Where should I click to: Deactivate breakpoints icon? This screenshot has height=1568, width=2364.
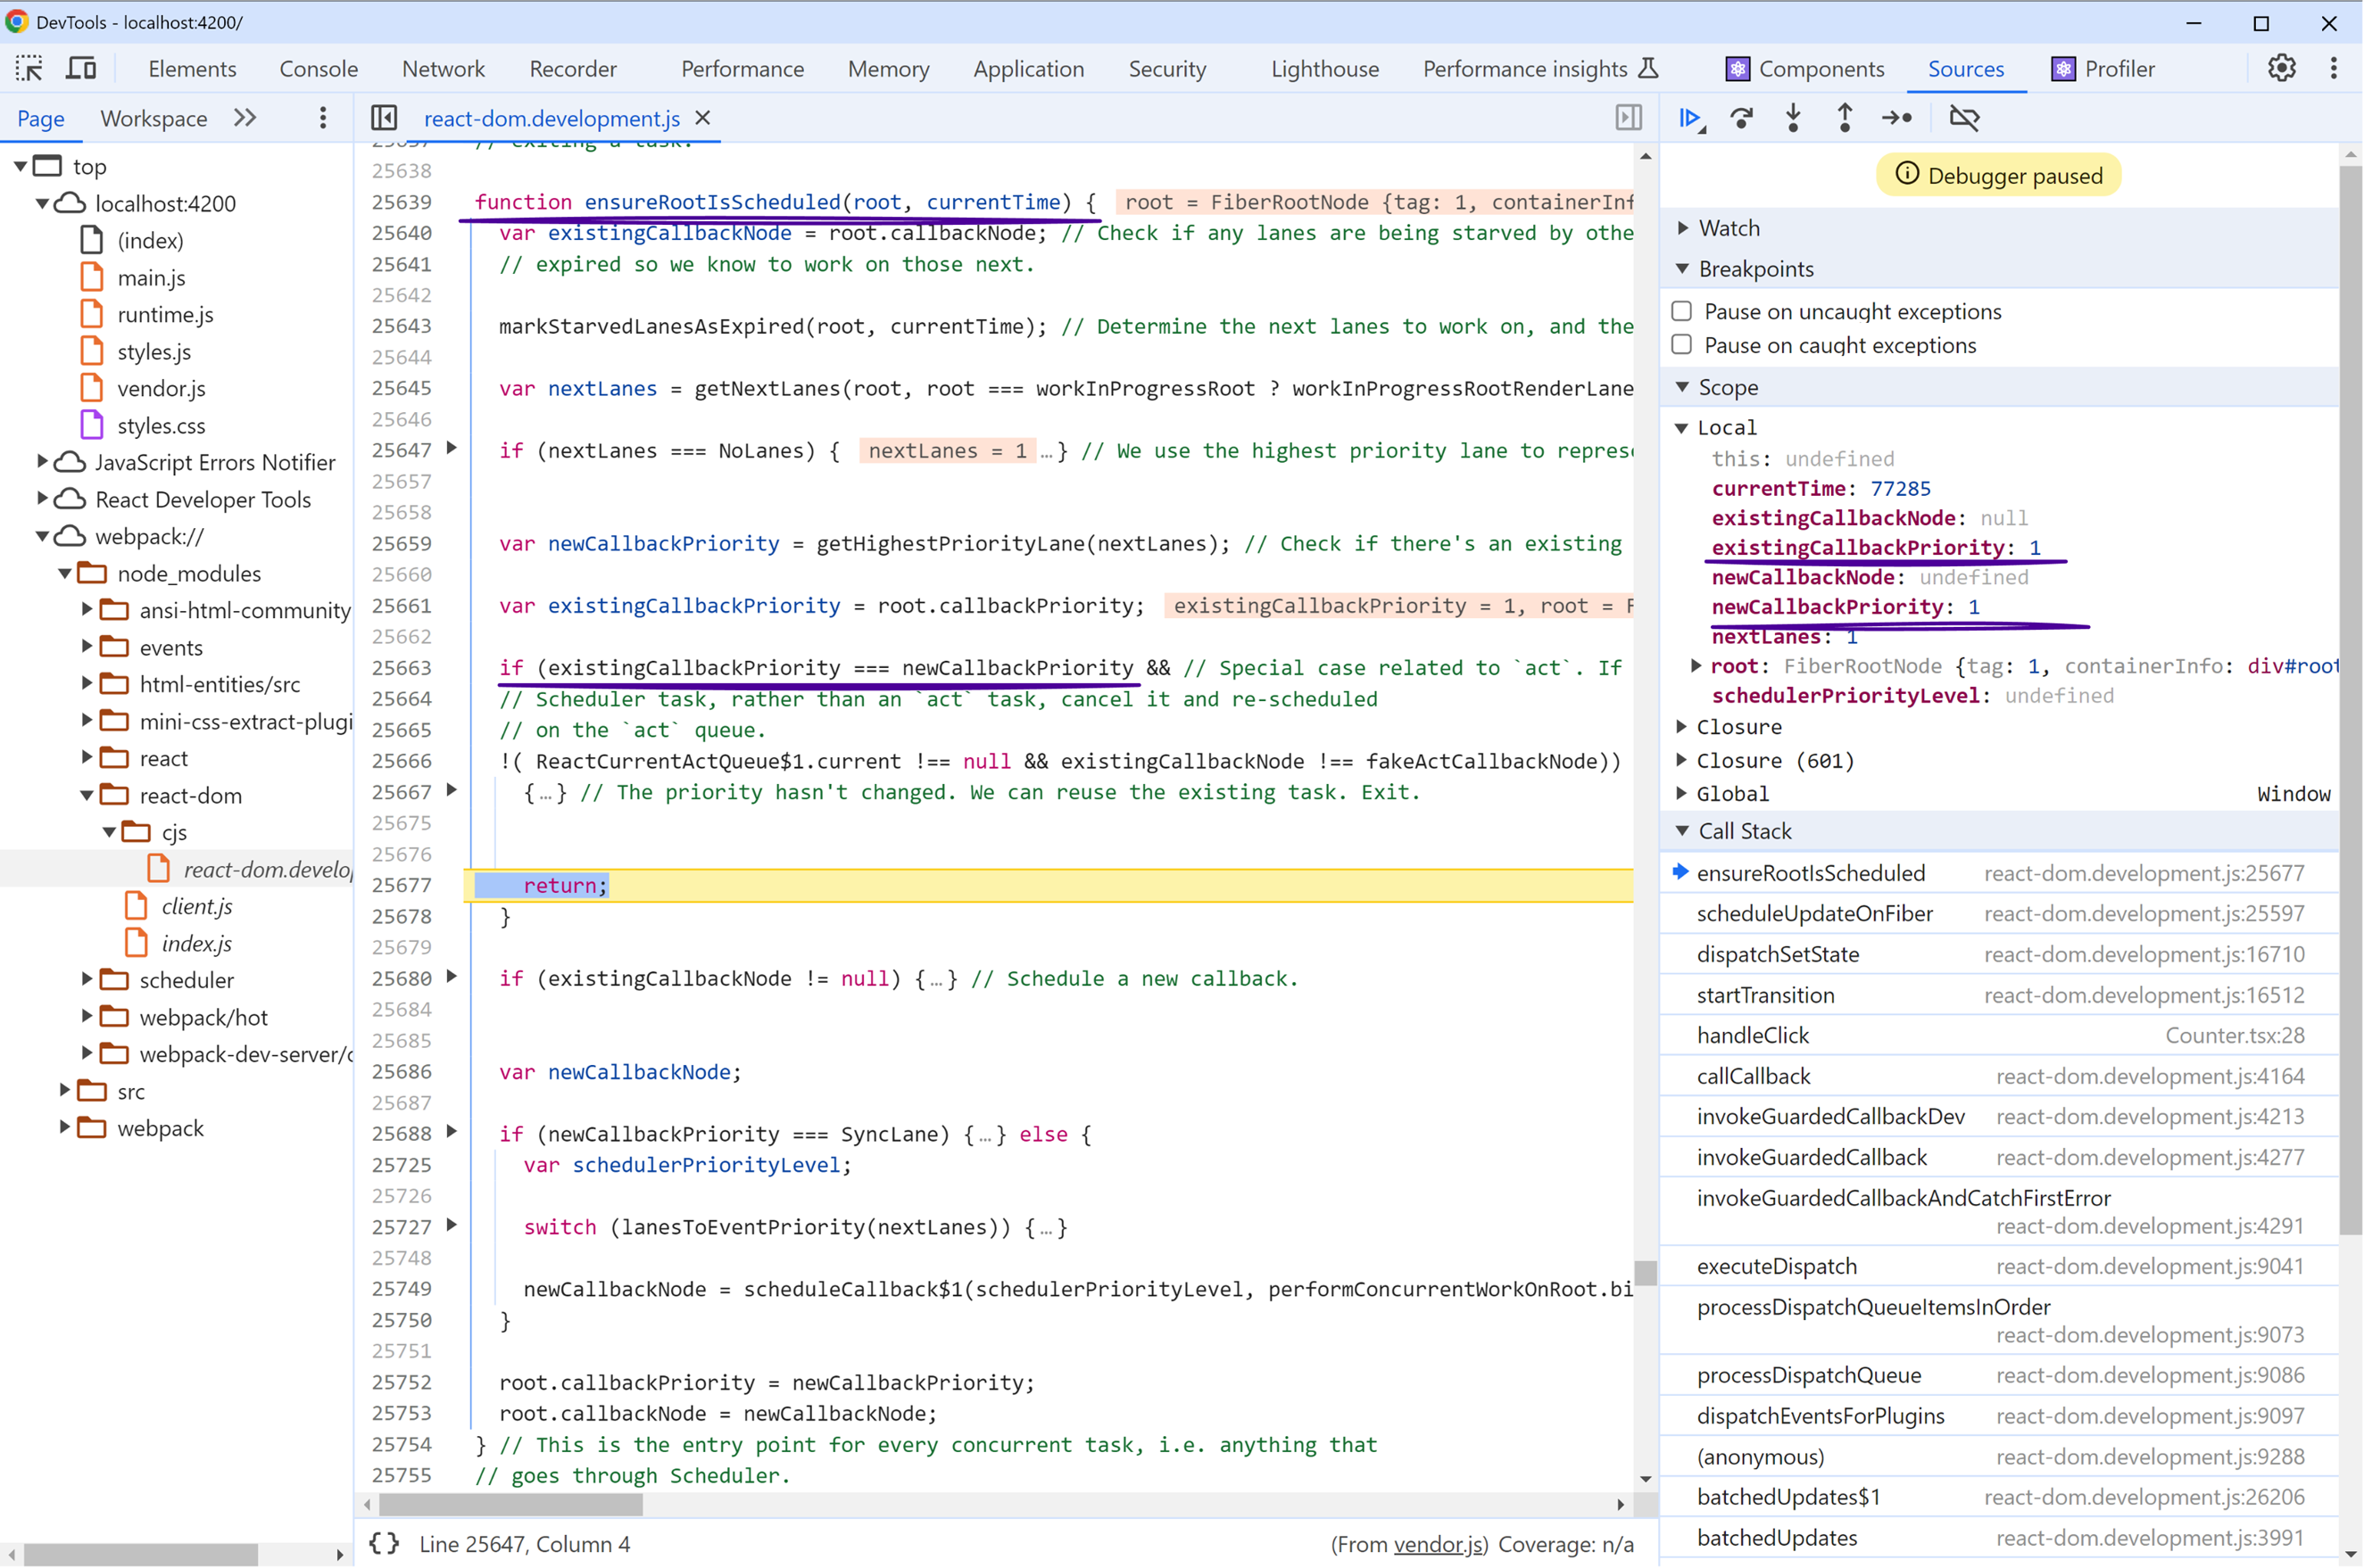point(1965,118)
